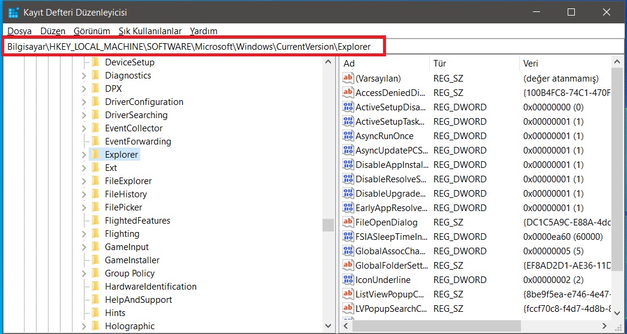Expand the DriverSearching key

click(x=83, y=115)
